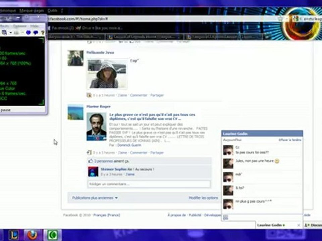Open the Facebook (2) bookmark in bookmarks toolbar
This screenshot has width=322, height=241.
[61, 28]
